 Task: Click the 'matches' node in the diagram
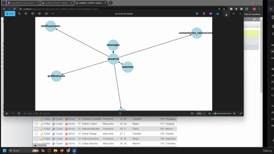[x=128, y=67]
